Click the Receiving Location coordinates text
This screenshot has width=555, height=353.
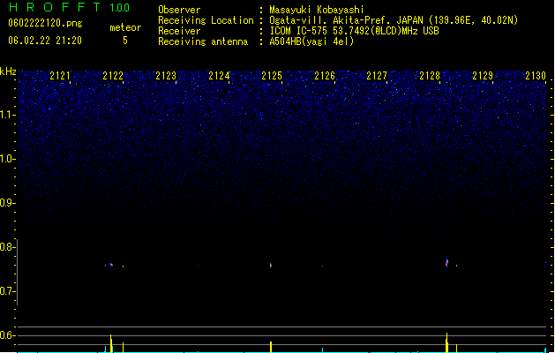(x=394, y=20)
